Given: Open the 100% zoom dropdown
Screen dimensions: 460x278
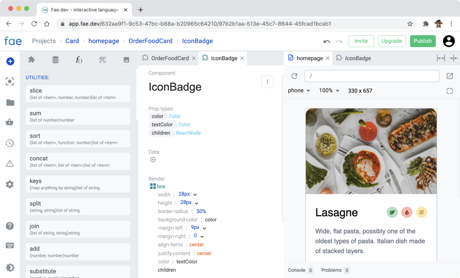Looking at the screenshot, I should coord(329,91).
